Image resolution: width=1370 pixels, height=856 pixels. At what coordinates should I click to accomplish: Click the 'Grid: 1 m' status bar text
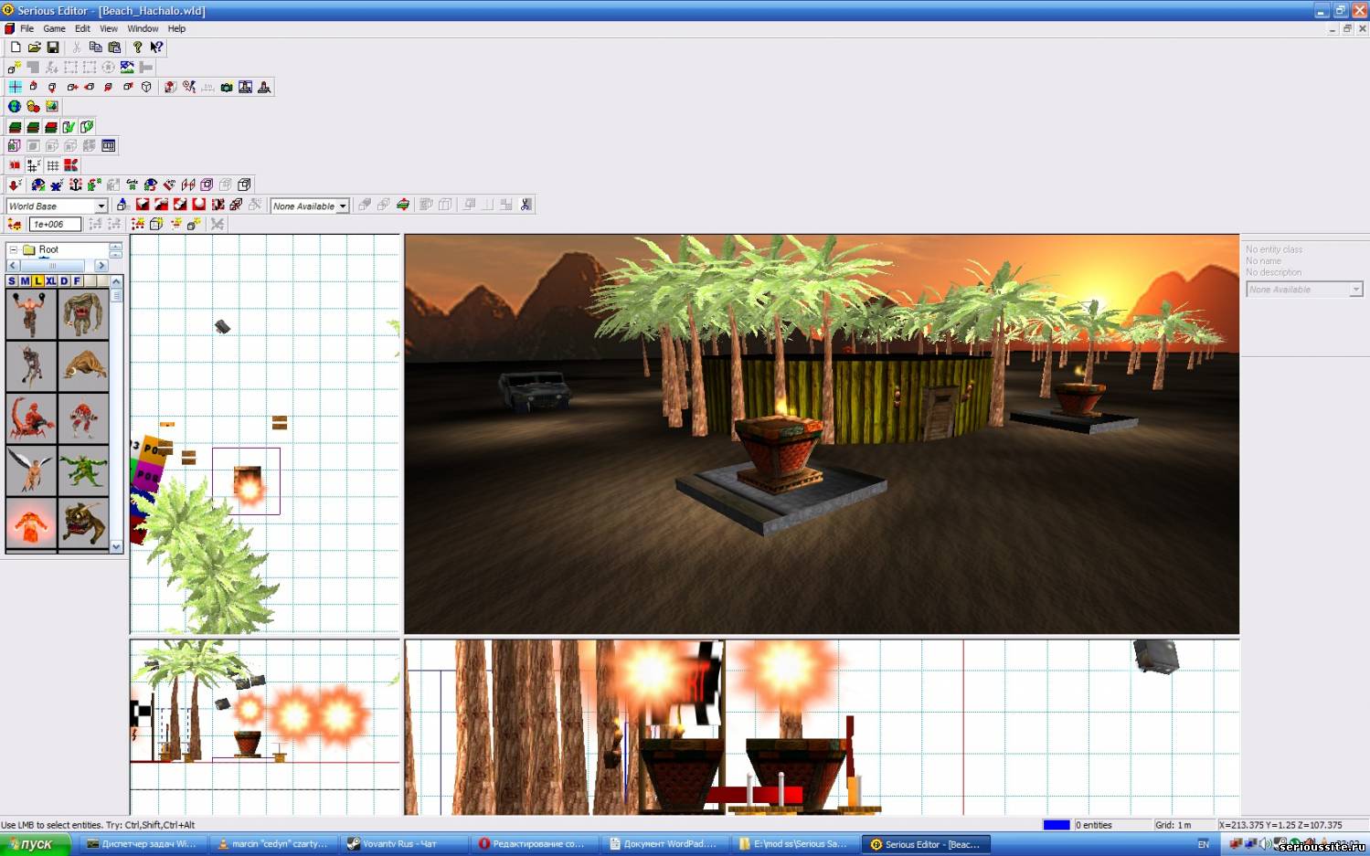(x=1174, y=825)
